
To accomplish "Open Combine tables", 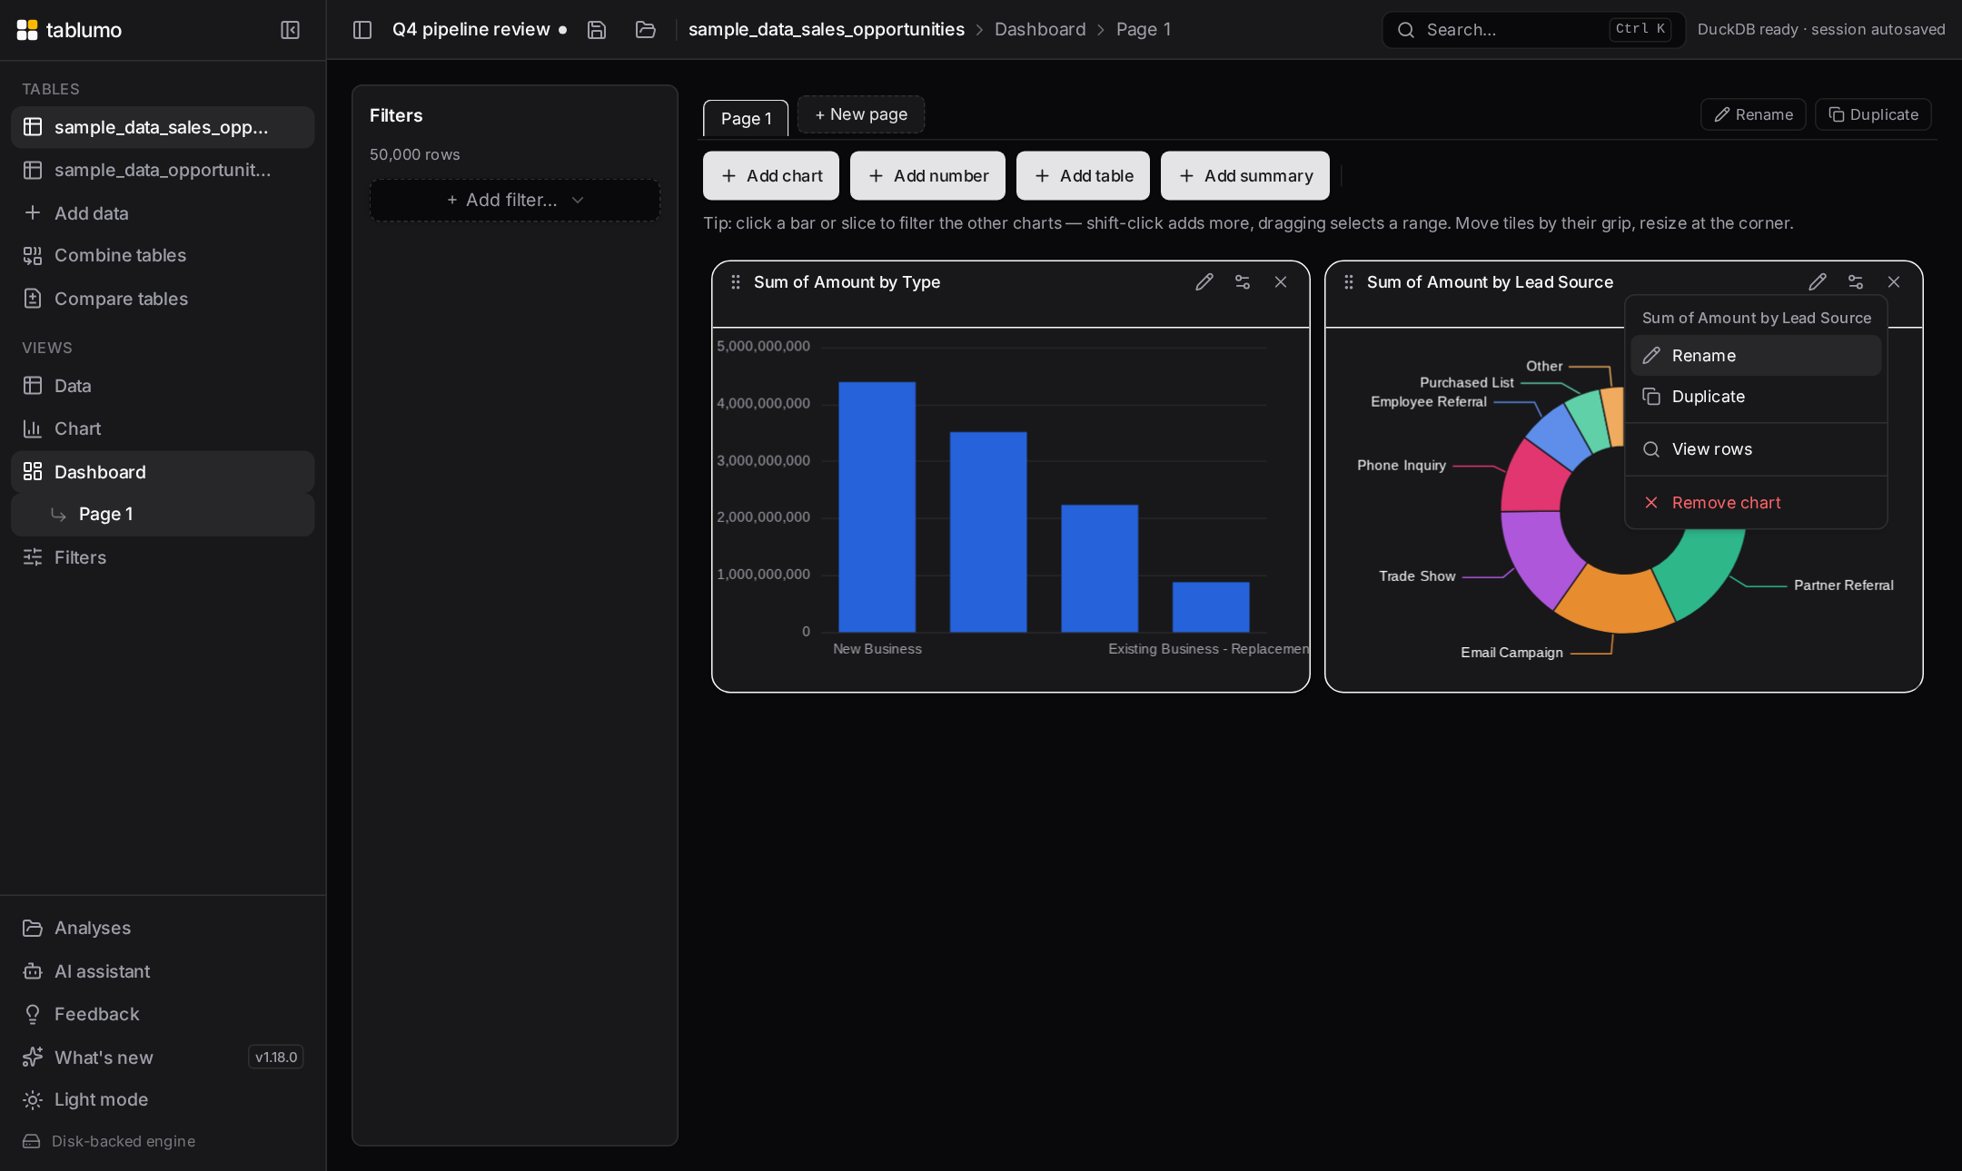I will (x=163, y=255).
